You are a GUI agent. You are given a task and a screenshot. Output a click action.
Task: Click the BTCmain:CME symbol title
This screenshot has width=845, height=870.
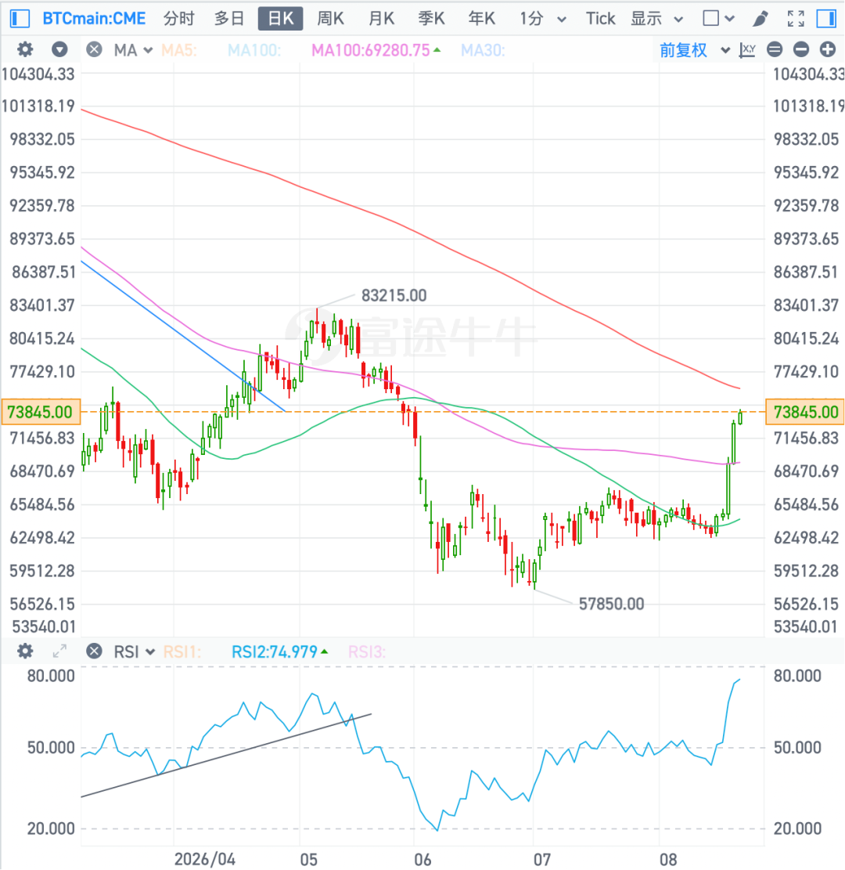tap(94, 18)
